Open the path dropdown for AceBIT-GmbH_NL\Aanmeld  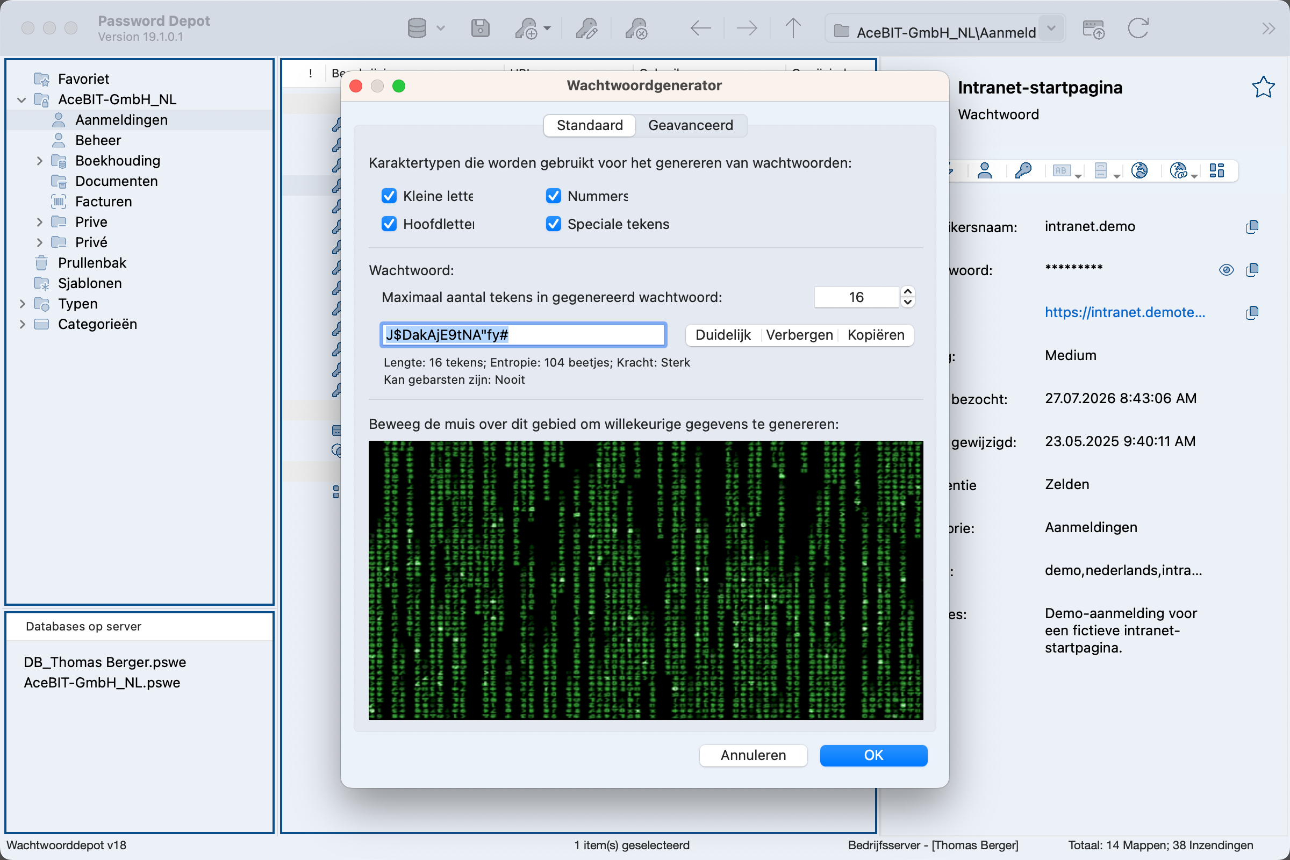[1051, 28]
